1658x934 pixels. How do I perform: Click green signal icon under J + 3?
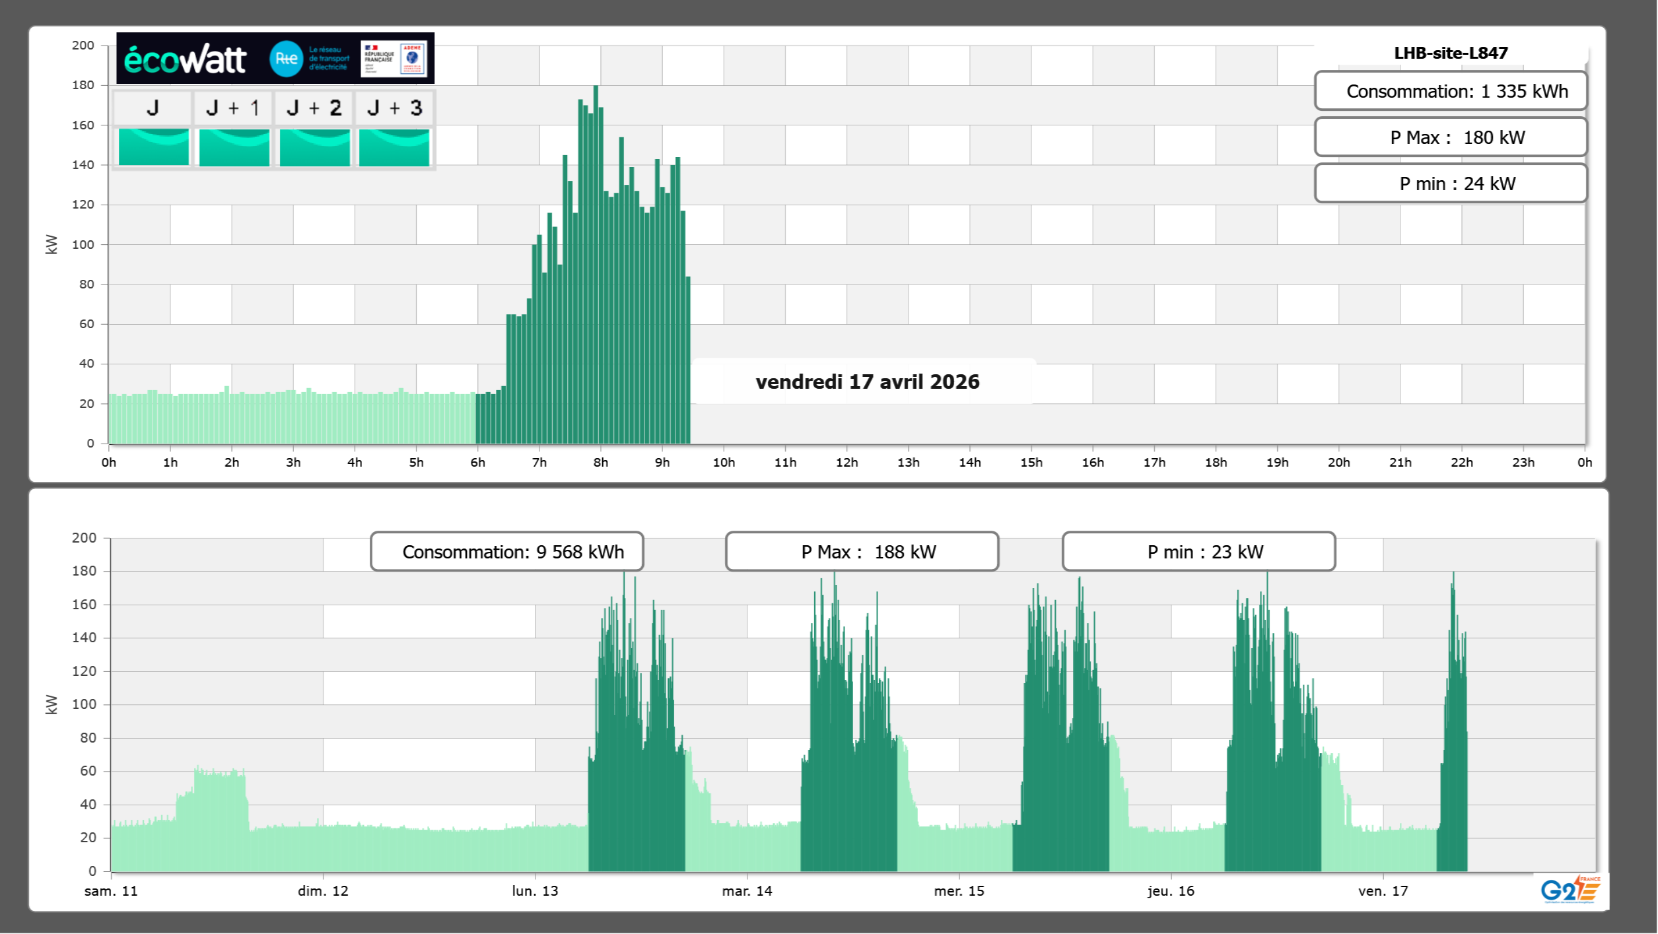(x=394, y=147)
